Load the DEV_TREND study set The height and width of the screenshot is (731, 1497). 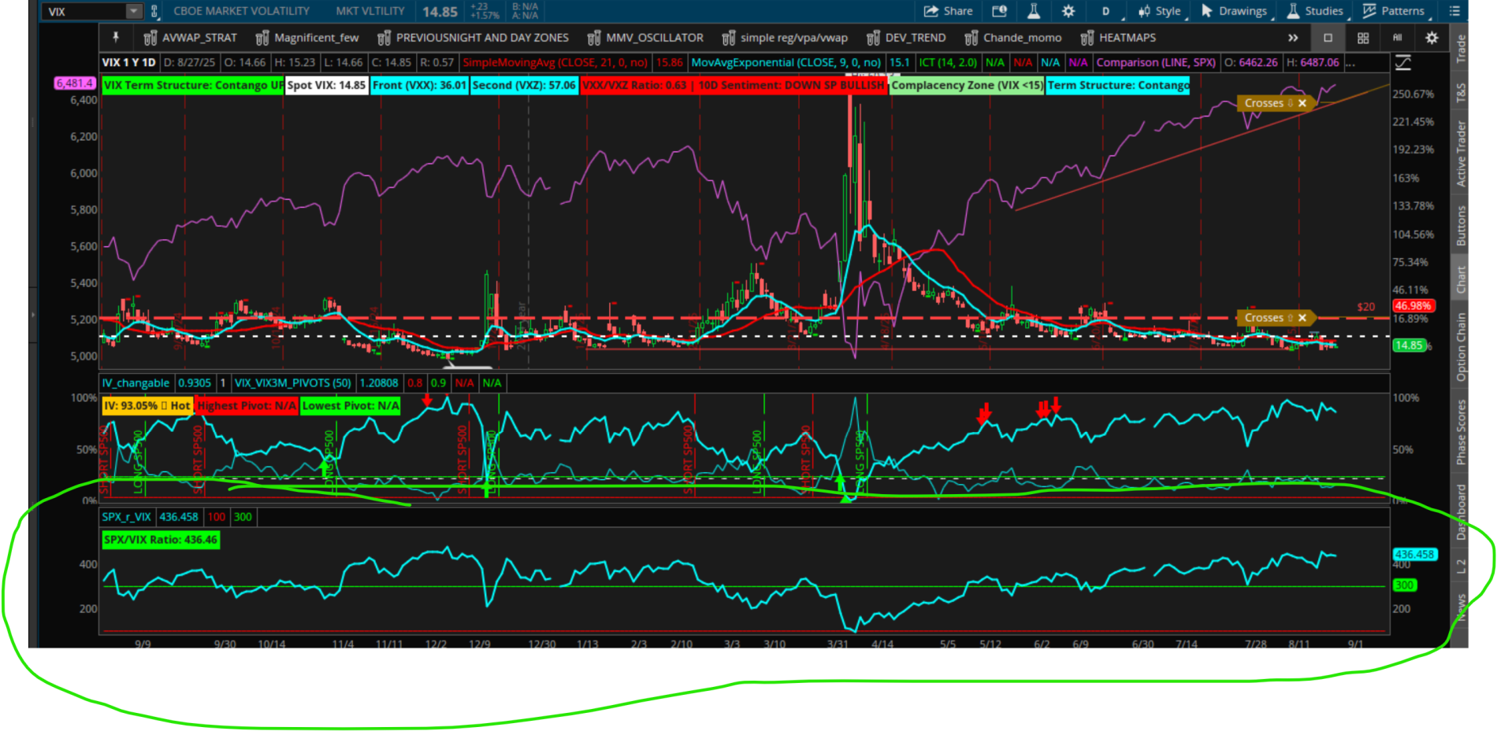click(906, 38)
